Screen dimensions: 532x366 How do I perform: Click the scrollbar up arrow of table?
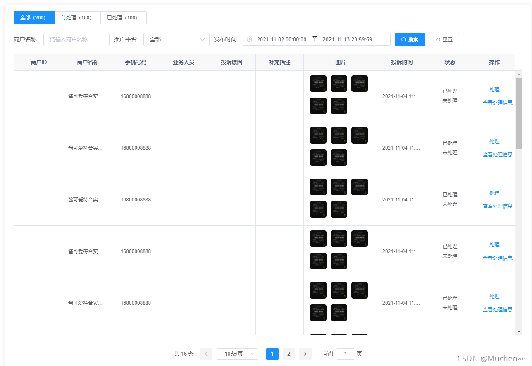(519, 74)
